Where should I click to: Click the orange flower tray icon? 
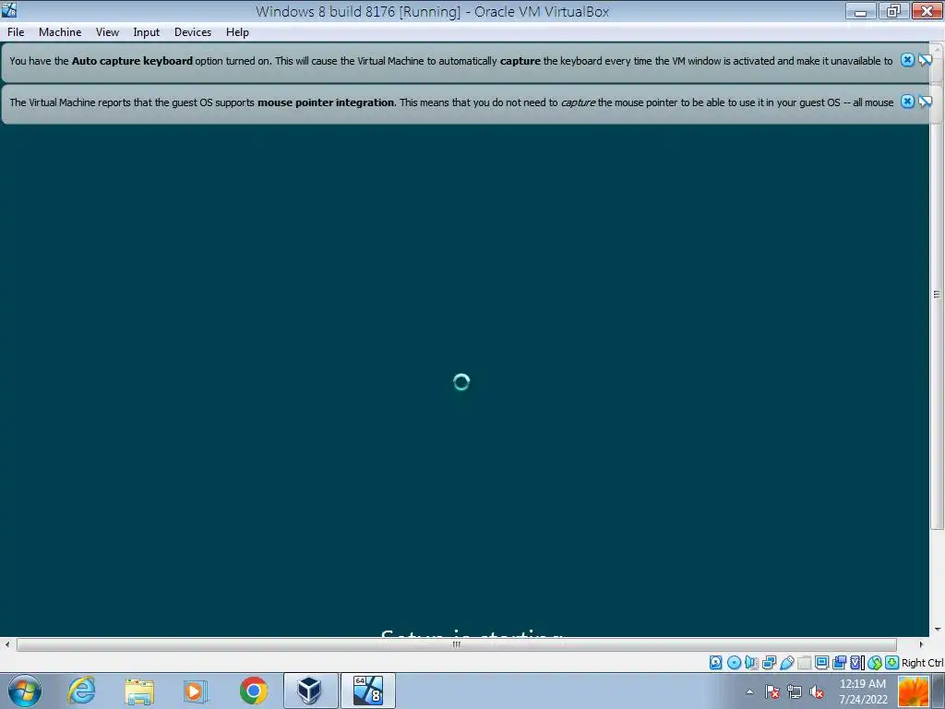[913, 691]
